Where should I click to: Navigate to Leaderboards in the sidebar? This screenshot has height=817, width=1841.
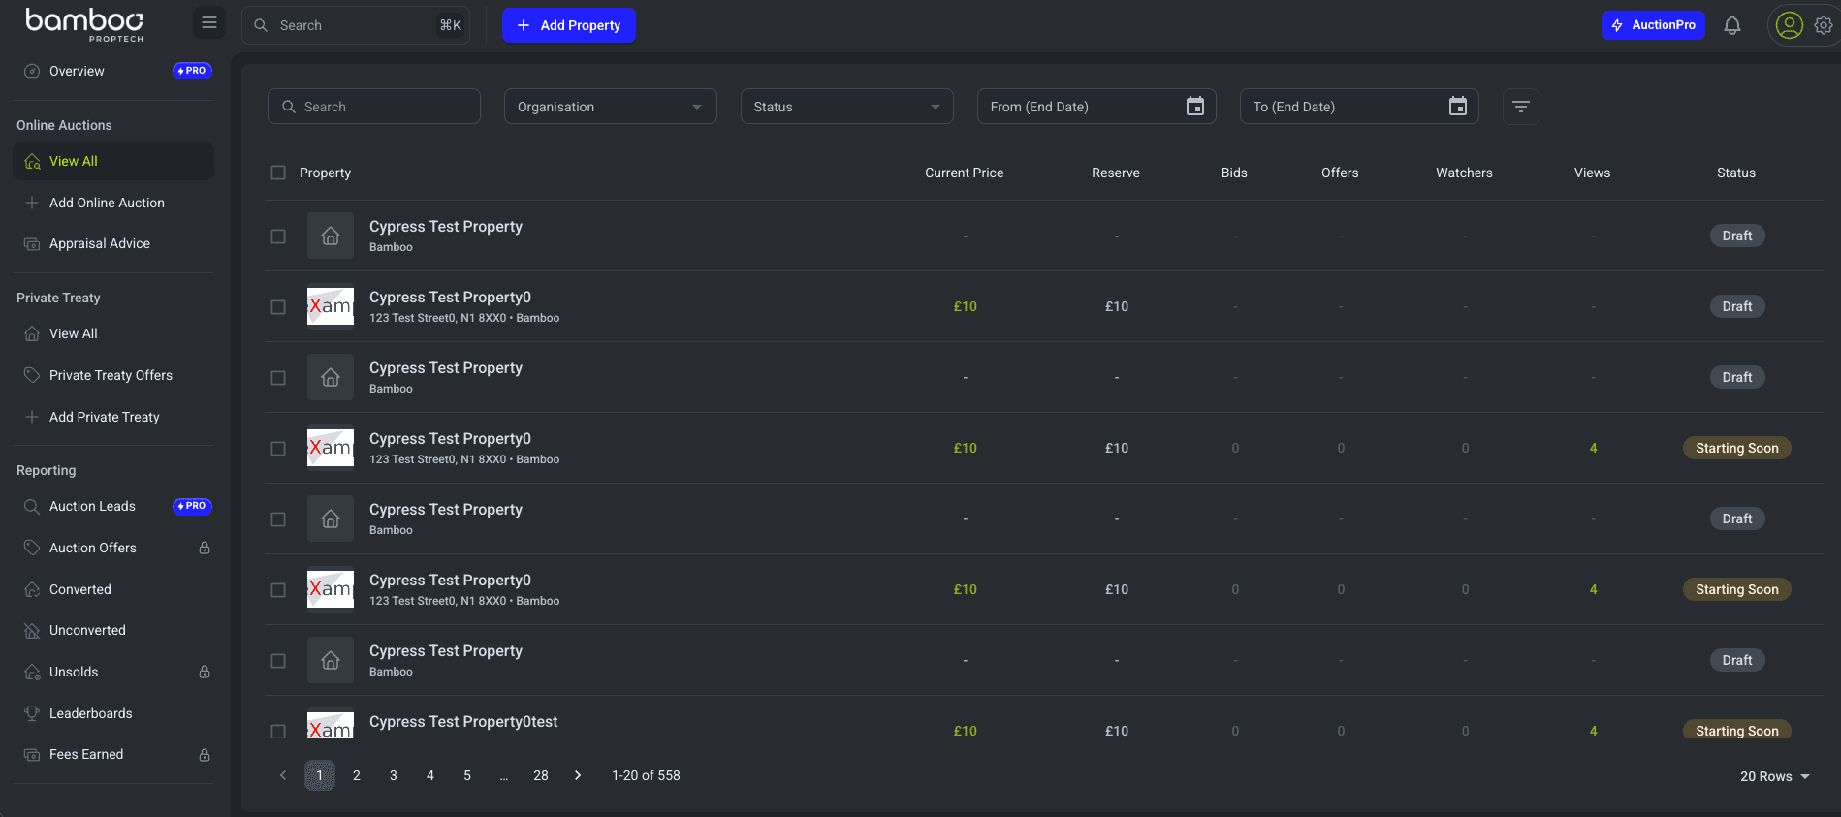click(90, 713)
